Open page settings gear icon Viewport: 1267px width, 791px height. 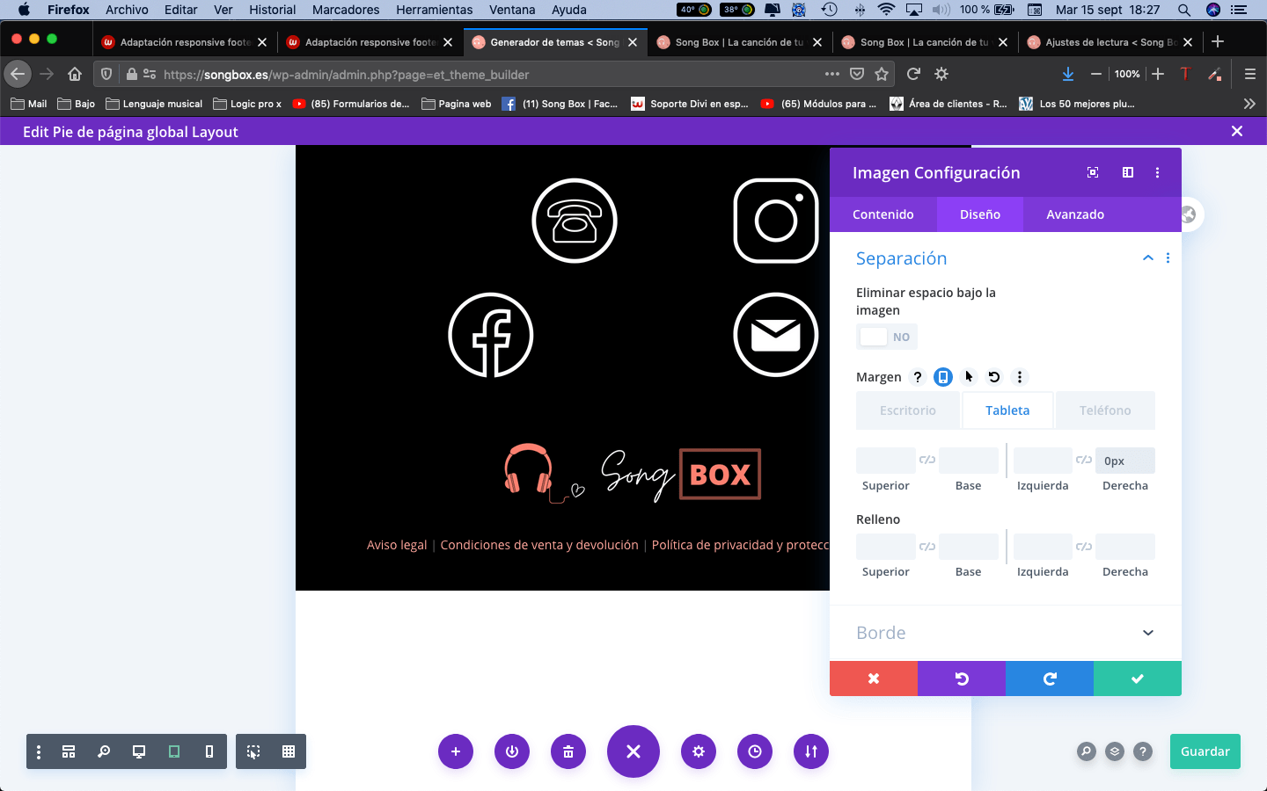pyautogui.click(x=699, y=751)
